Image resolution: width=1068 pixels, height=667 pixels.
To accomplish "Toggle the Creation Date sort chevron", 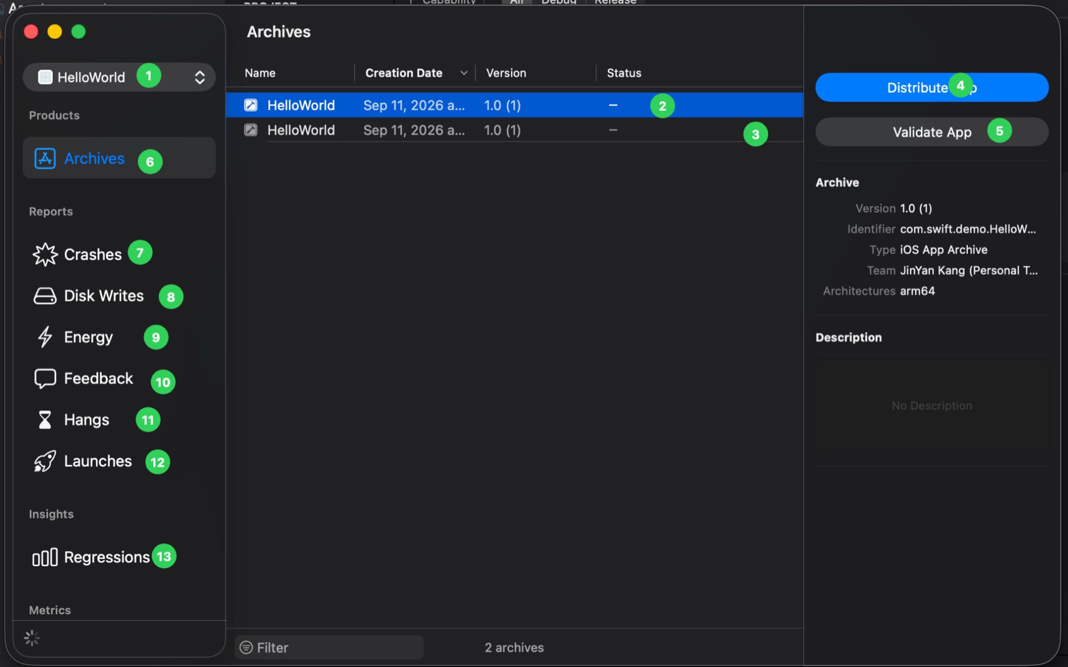I will [463, 73].
